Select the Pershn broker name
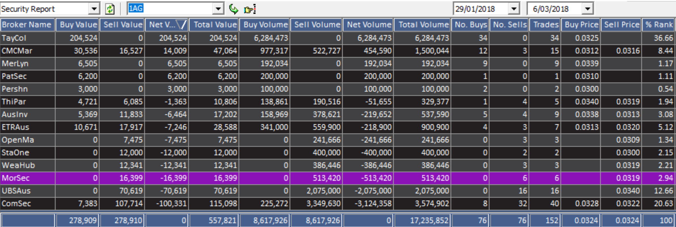The height and width of the screenshot is (227, 676). [x=15, y=89]
